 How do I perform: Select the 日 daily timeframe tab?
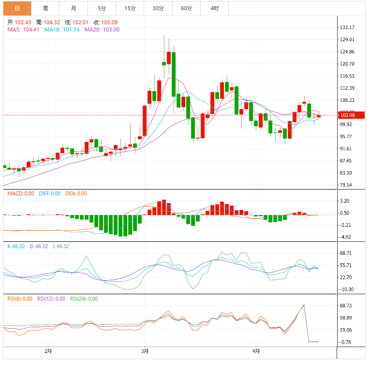point(17,8)
